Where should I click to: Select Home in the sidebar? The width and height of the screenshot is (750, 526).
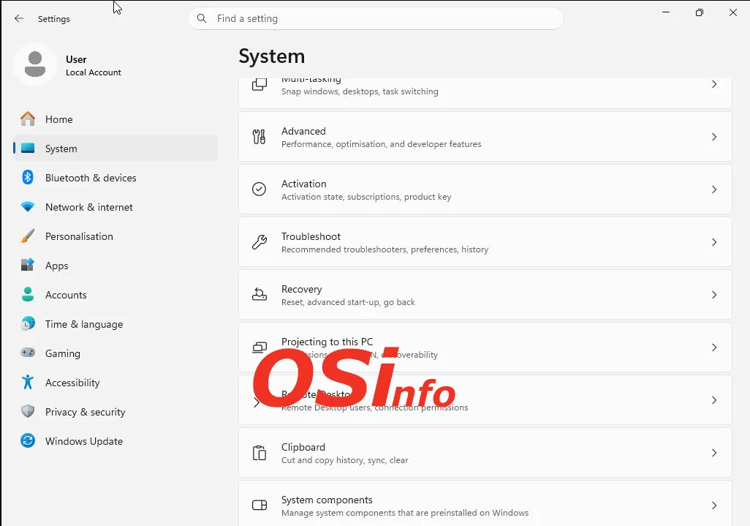[58, 119]
